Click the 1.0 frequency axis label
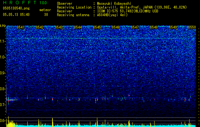 click(3, 57)
